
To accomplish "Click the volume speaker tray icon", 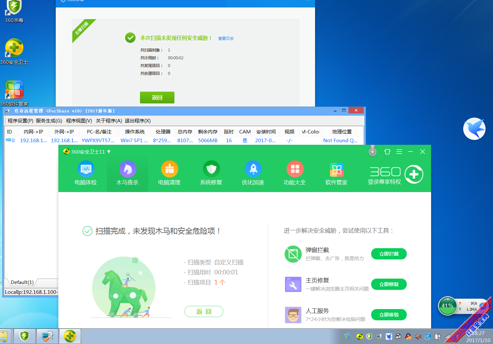I will click(418, 337).
